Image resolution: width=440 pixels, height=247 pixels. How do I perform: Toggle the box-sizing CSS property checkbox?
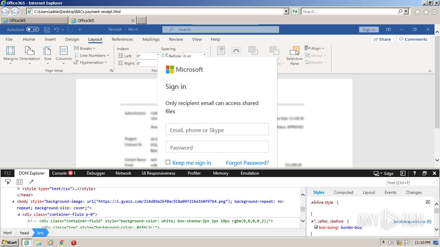[316, 227]
